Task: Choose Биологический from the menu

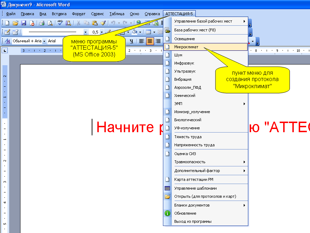Action: 205,120
